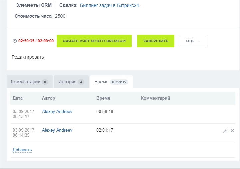240x169 pixels.
Task: Open the Редактировать link
Action: (28, 57)
